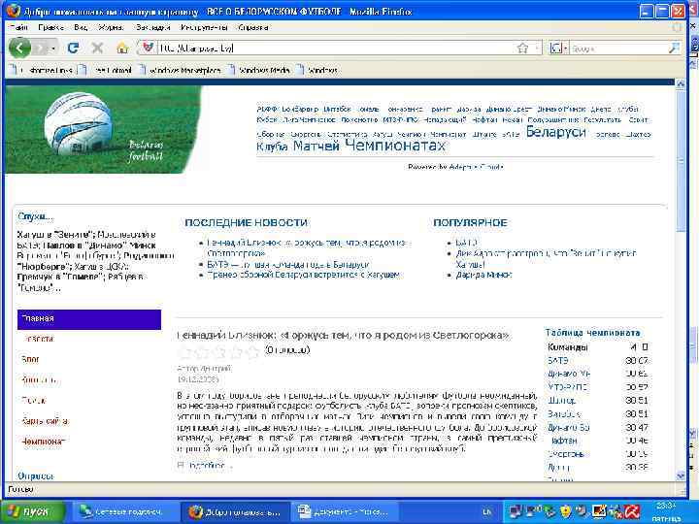Select Новости in the site menu
This screenshot has height=524, width=699.
[x=38, y=339]
